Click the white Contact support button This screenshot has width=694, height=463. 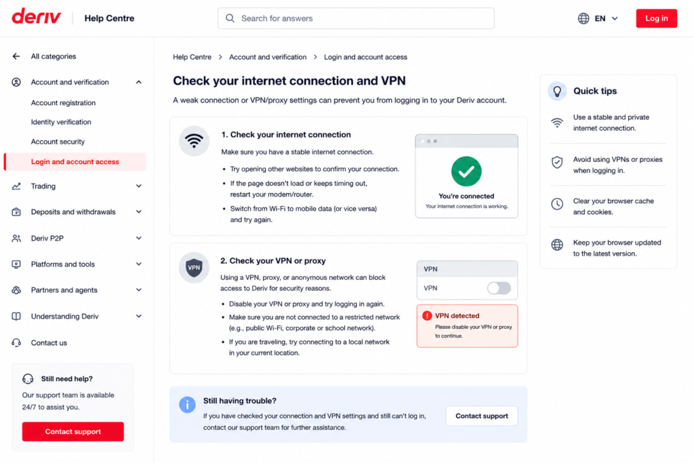point(482,416)
